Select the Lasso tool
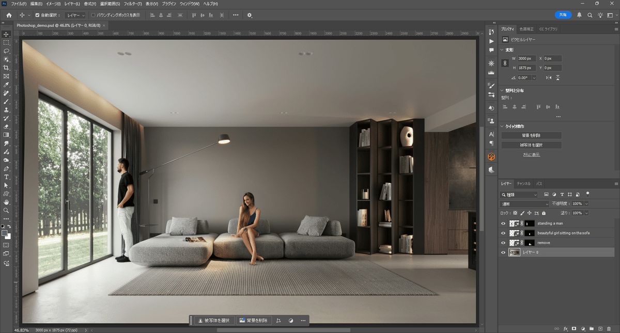 tap(6, 52)
